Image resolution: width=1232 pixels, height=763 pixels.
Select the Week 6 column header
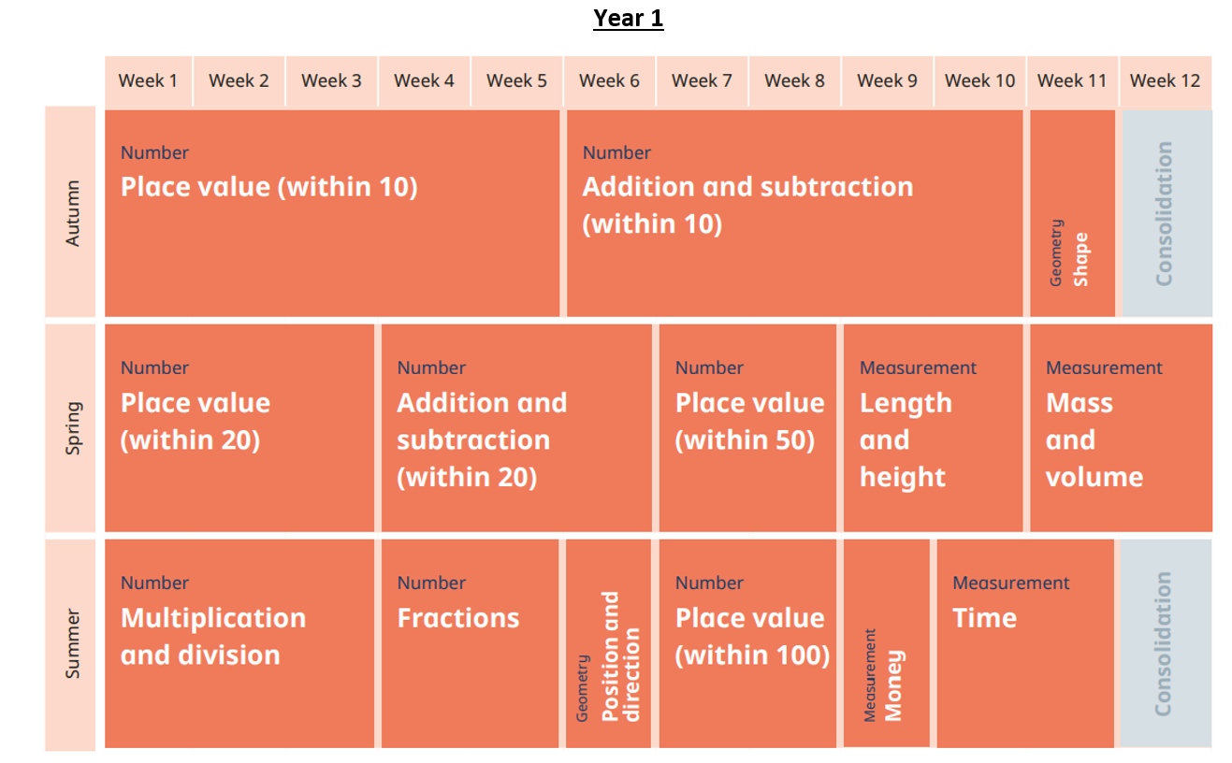[x=609, y=80]
